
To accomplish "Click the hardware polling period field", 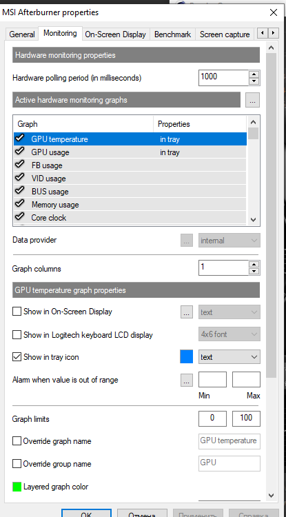I will [224, 77].
